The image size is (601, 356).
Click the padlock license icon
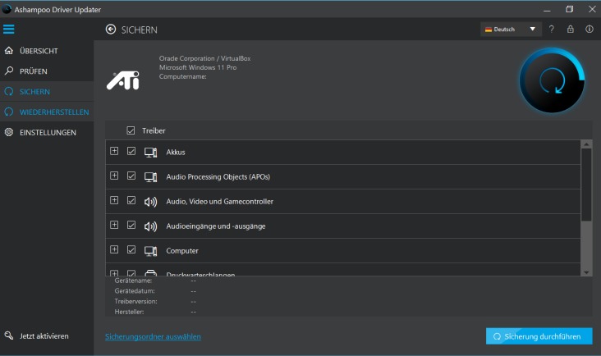click(x=571, y=29)
